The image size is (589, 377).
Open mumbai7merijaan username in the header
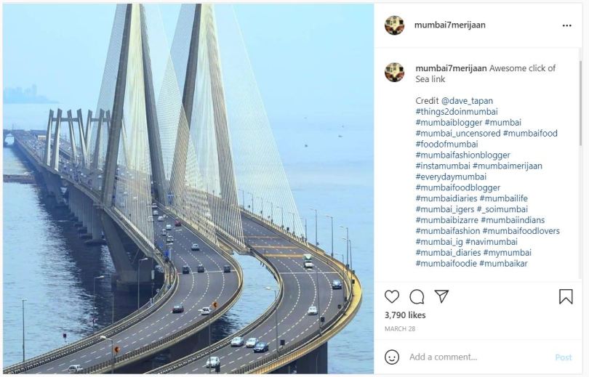pos(449,25)
